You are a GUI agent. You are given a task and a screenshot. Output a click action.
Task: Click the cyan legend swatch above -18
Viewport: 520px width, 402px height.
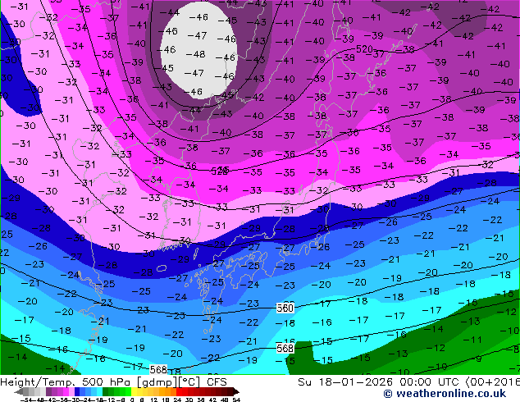click(100, 392)
